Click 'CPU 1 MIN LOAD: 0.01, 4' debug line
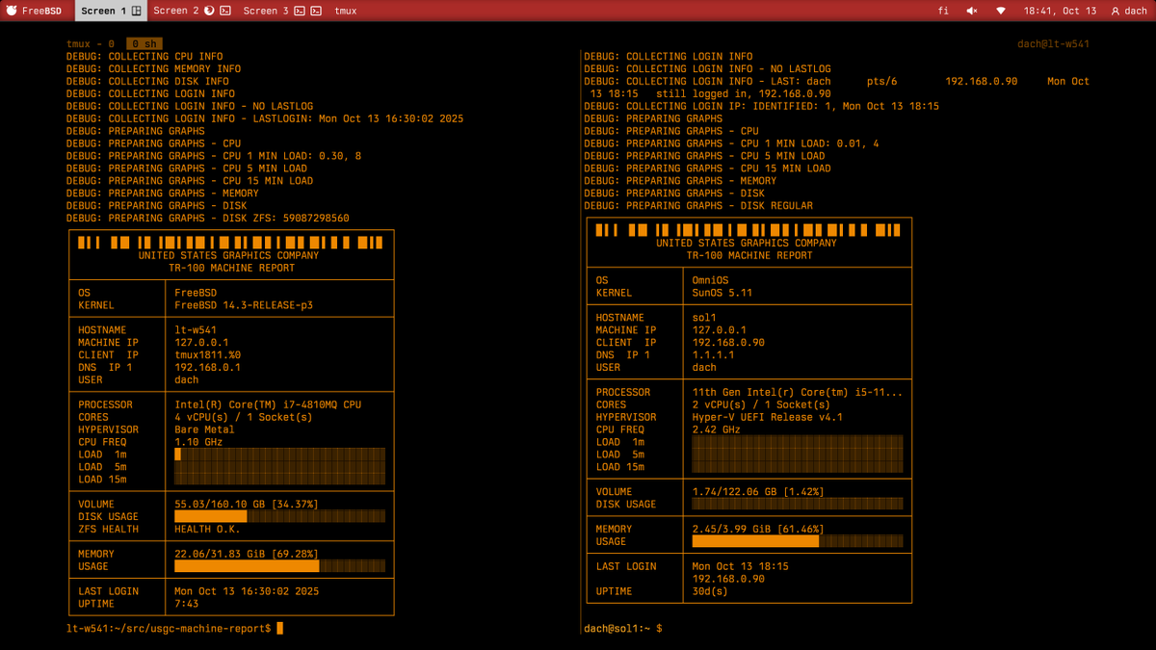Viewport: 1156px width, 650px height. (x=732, y=143)
